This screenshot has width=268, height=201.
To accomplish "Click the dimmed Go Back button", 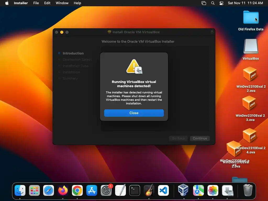I will (178, 138).
